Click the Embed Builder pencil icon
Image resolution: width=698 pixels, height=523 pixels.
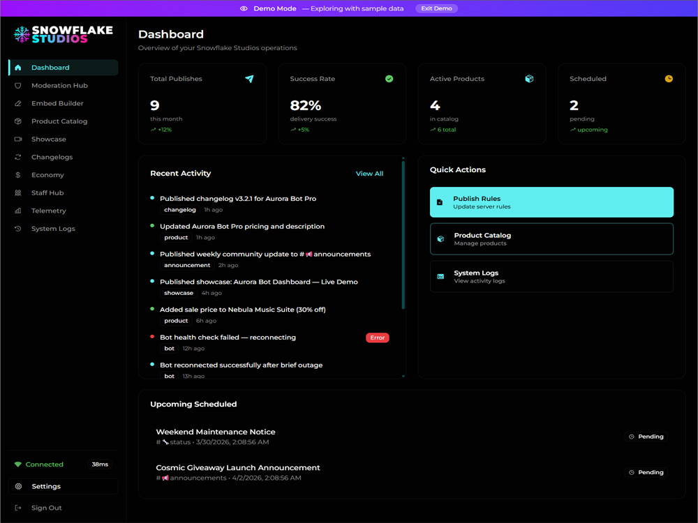pyautogui.click(x=18, y=103)
